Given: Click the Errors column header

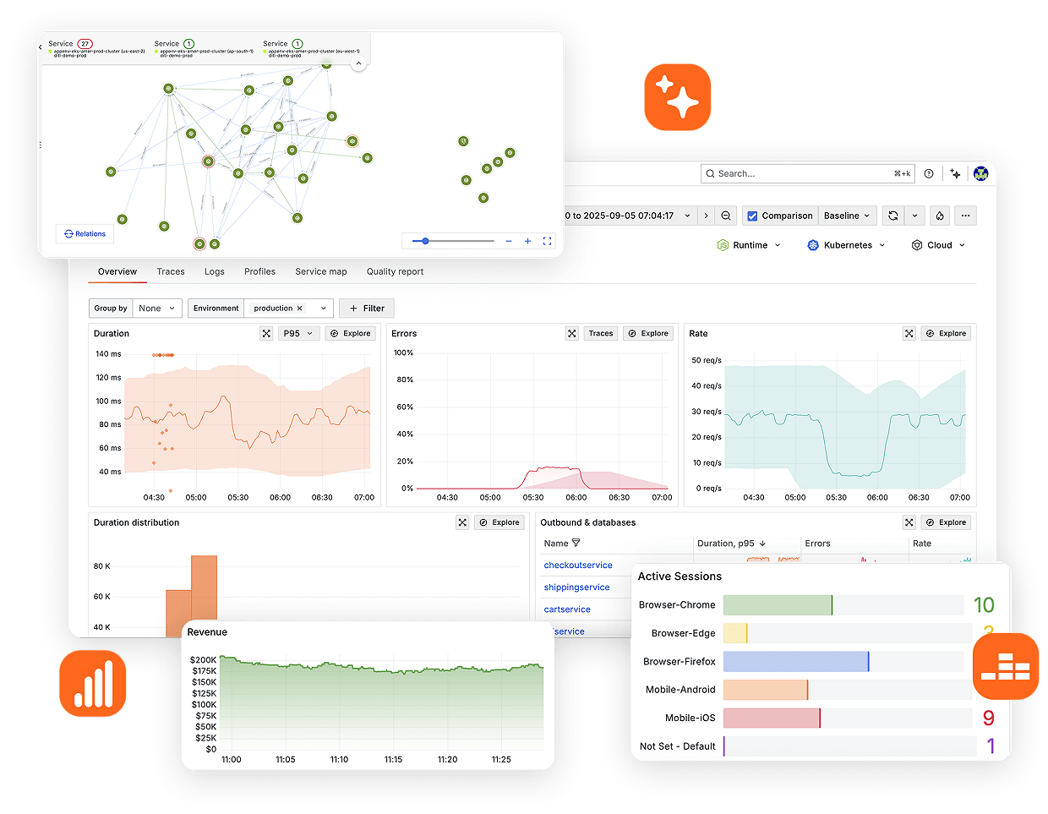Looking at the screenshot, I should pos(817,544).
